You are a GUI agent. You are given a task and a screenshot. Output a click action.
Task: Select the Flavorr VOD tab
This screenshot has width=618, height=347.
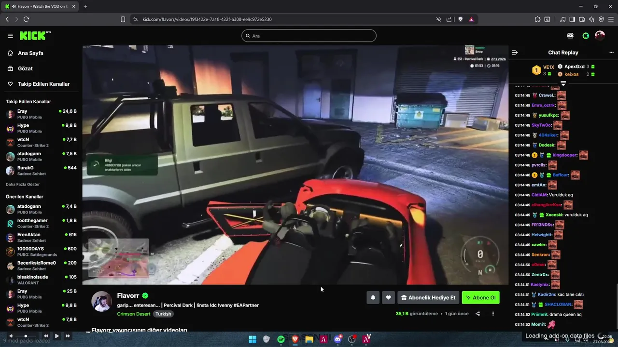[41, 6]
